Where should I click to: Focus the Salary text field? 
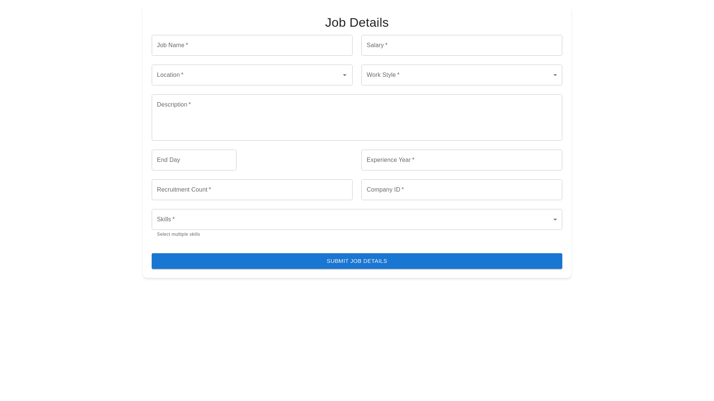[461, 45]
